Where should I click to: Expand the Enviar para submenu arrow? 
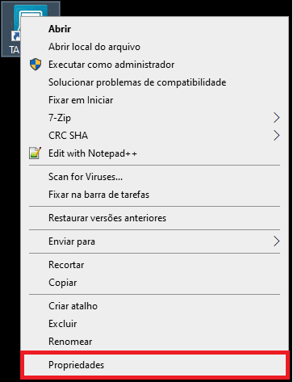pos(276,241)
